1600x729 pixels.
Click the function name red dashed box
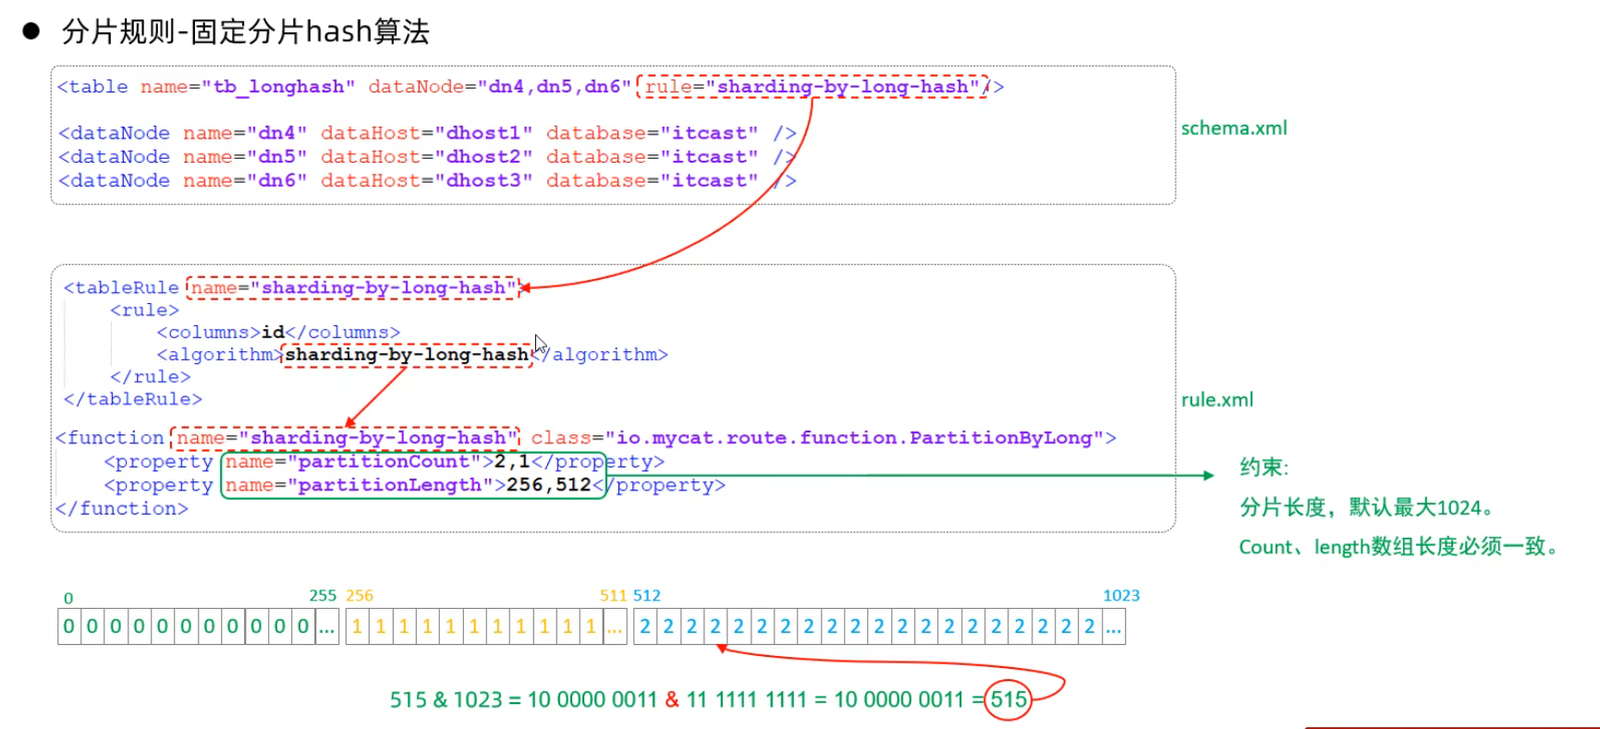[x=345, y=438]
